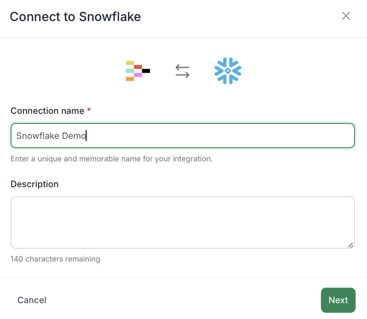Click the red required asterisk
Screen dimensions: 367x319
point(89,109)
